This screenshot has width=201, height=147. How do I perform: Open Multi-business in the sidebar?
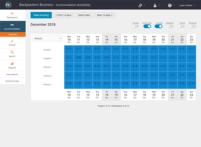12,81
